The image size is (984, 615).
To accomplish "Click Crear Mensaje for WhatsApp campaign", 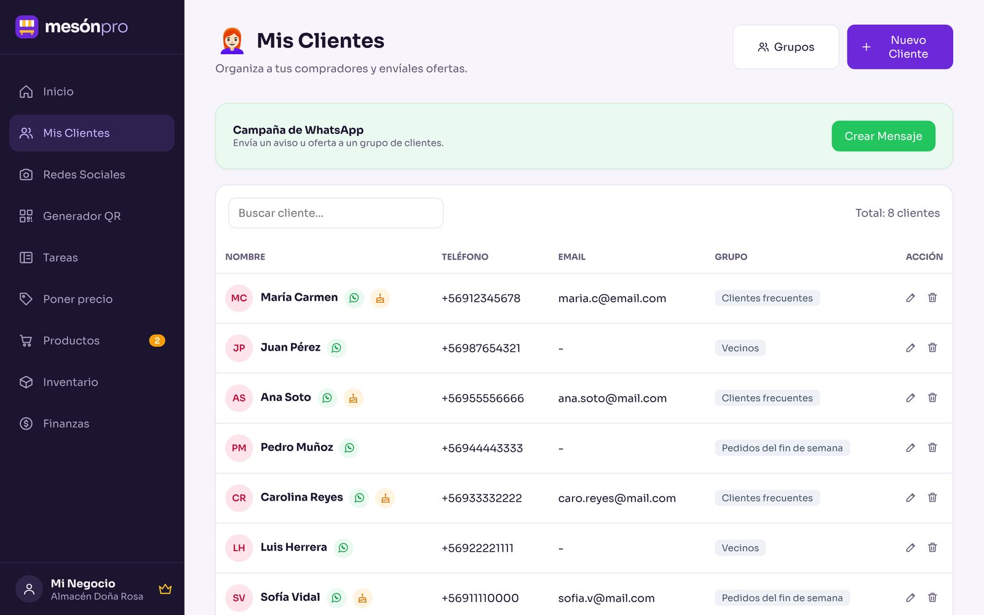I will [883, 136].
